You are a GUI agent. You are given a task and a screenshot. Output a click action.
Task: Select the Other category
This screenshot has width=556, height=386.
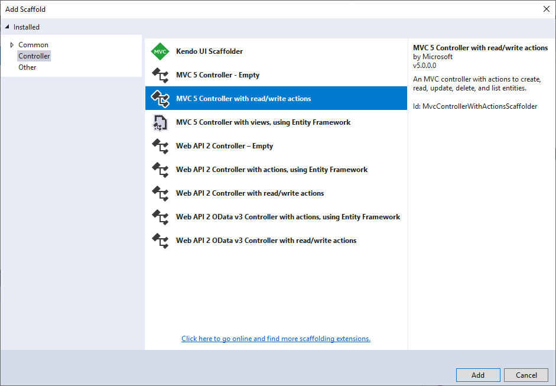pyautogui.click(x=27, y=67)
